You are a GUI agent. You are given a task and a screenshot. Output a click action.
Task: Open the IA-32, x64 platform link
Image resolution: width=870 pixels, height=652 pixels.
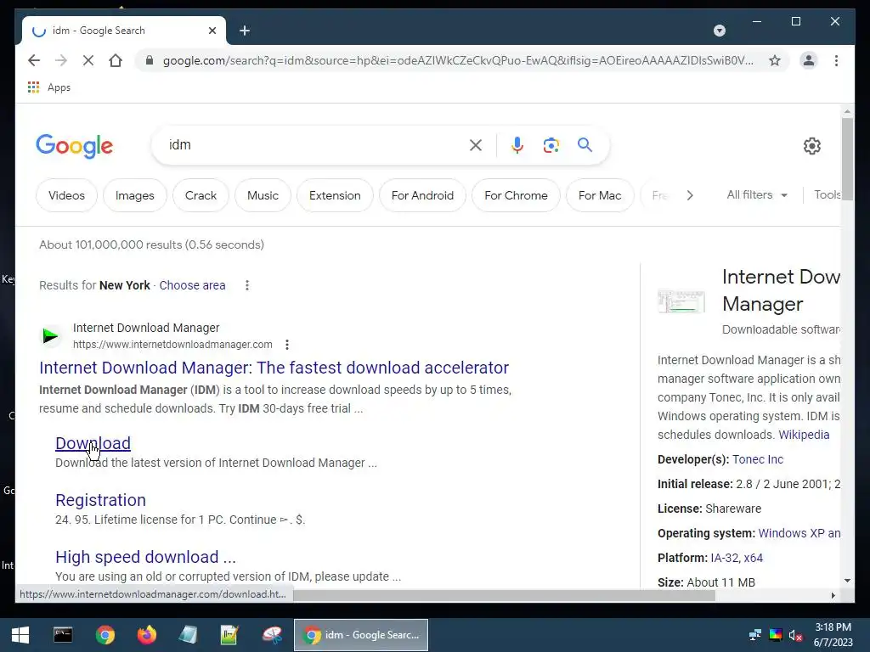tap(737, 558)
